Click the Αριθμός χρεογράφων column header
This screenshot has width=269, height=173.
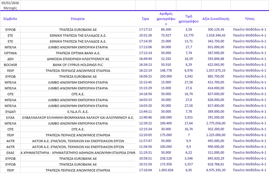point(166,19)
